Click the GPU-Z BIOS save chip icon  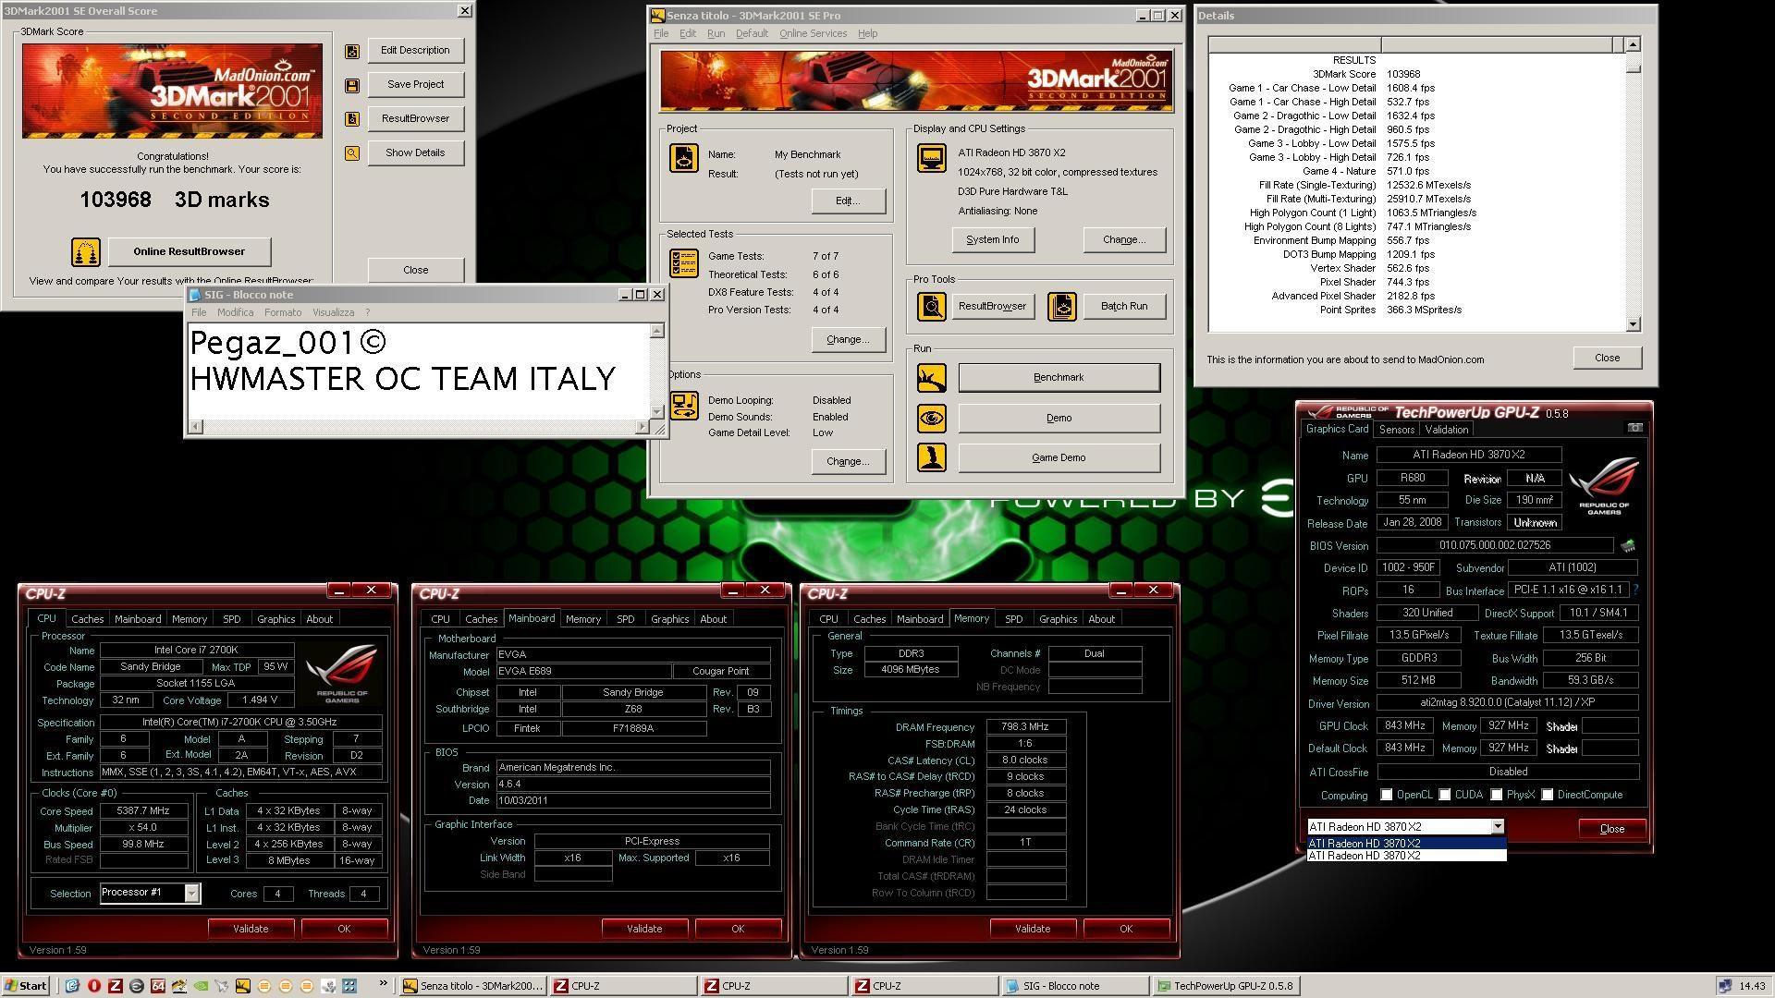coord(1627,546)
